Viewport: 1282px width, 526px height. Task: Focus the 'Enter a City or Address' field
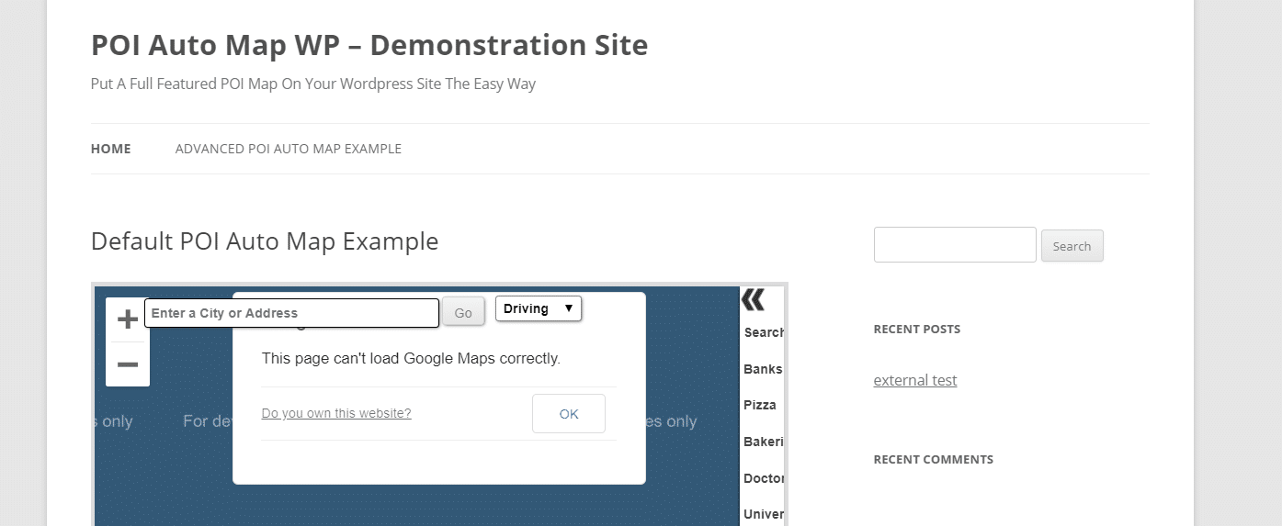click(x=292, y=313)
